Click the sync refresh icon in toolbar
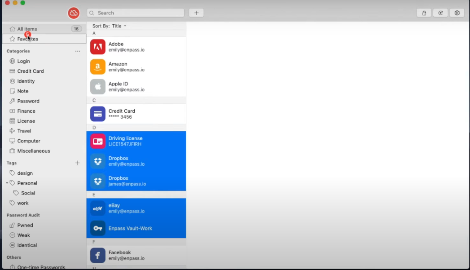This screenshot has height=270, width=470. point(440,13)
